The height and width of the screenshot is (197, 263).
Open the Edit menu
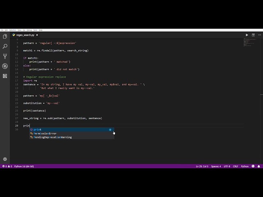pyautogui.click(x=6, y=30)
